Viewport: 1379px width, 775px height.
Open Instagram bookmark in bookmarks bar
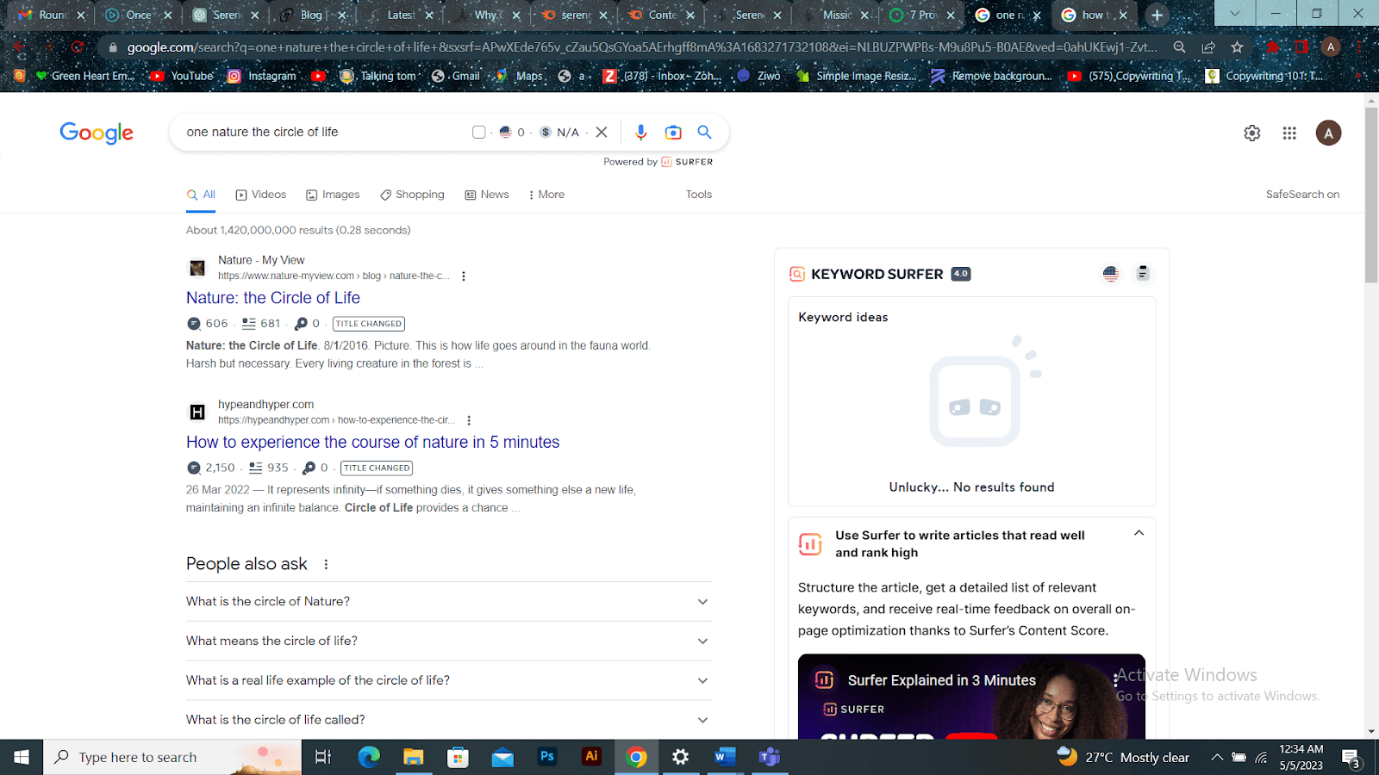click(263, 76)
